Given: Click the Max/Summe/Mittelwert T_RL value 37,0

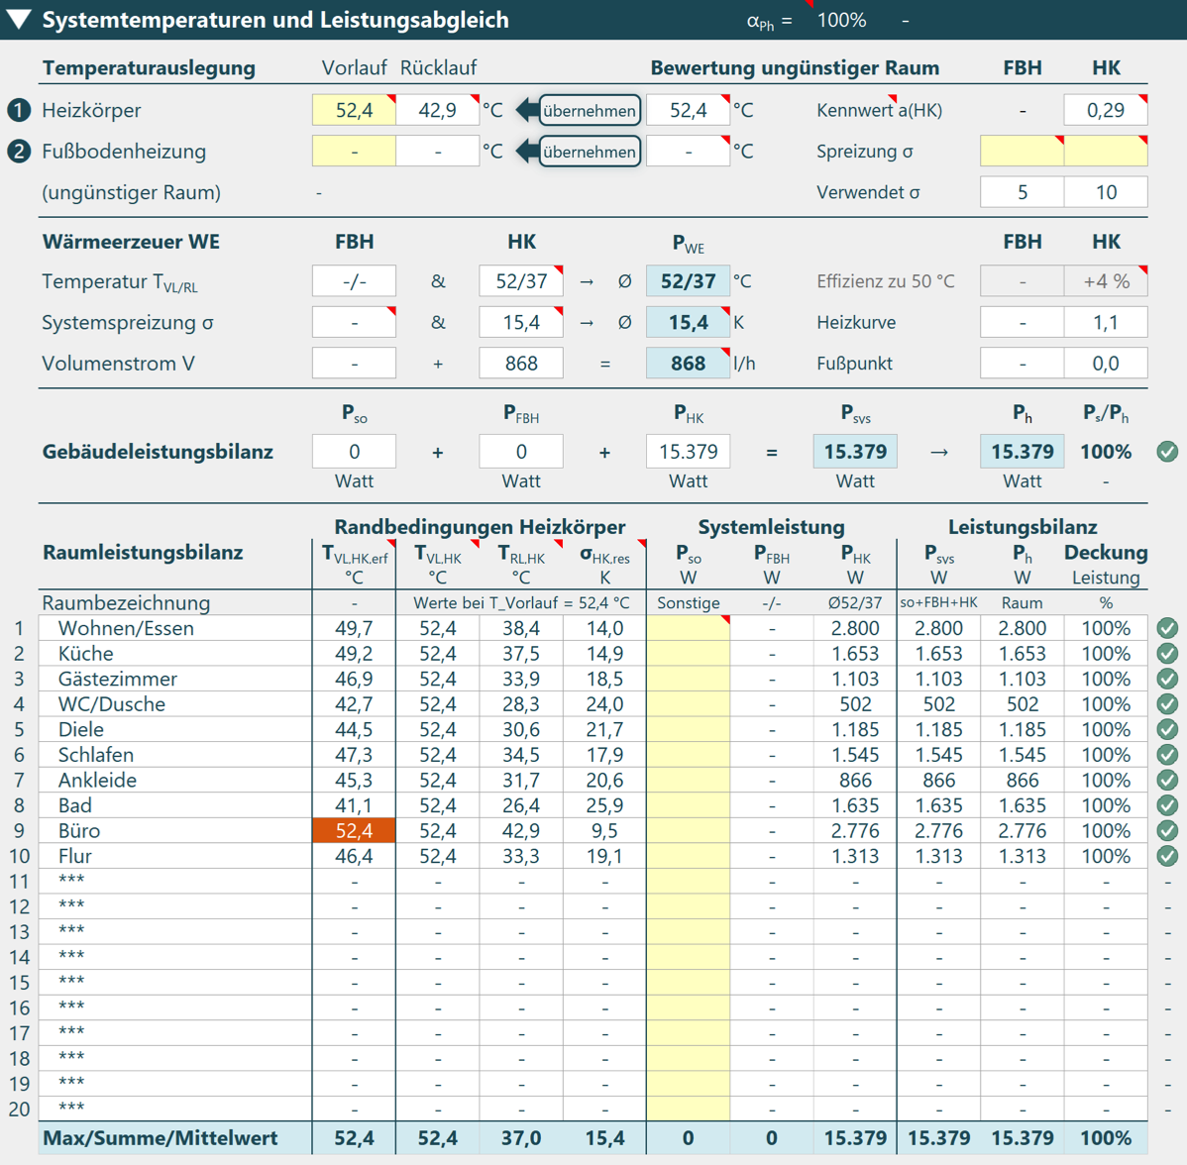Looking at the screenshot, I should click(521, 1137).
